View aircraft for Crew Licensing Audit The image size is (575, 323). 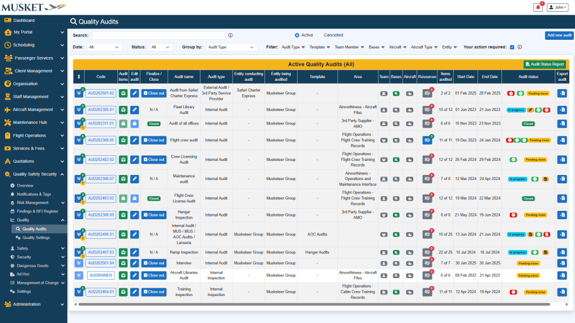tap(409, 160)
